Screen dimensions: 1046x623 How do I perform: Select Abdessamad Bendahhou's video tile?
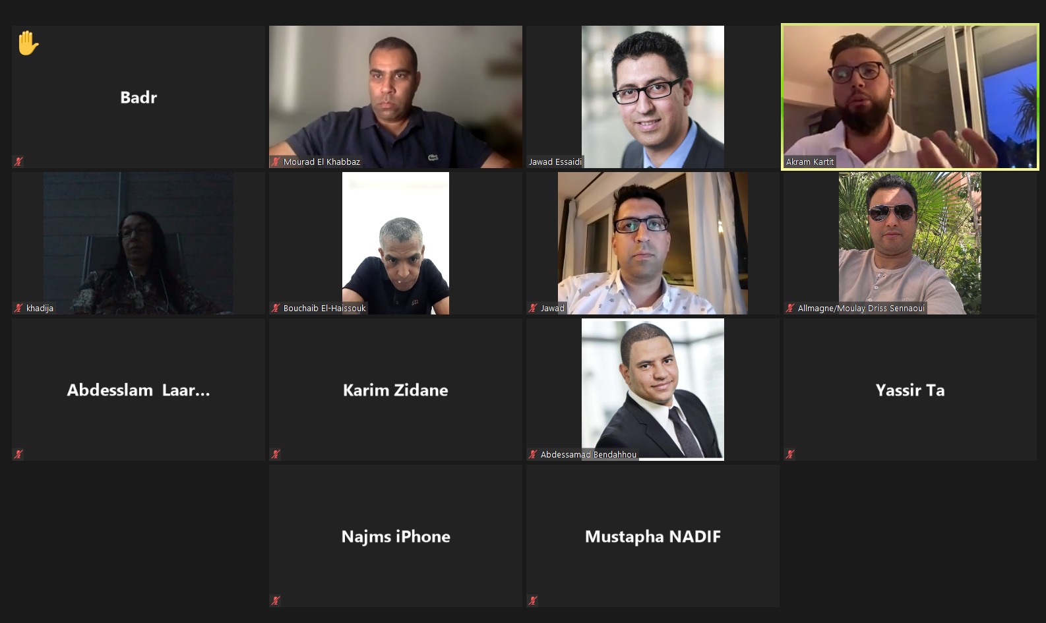(x=653, y=390)
